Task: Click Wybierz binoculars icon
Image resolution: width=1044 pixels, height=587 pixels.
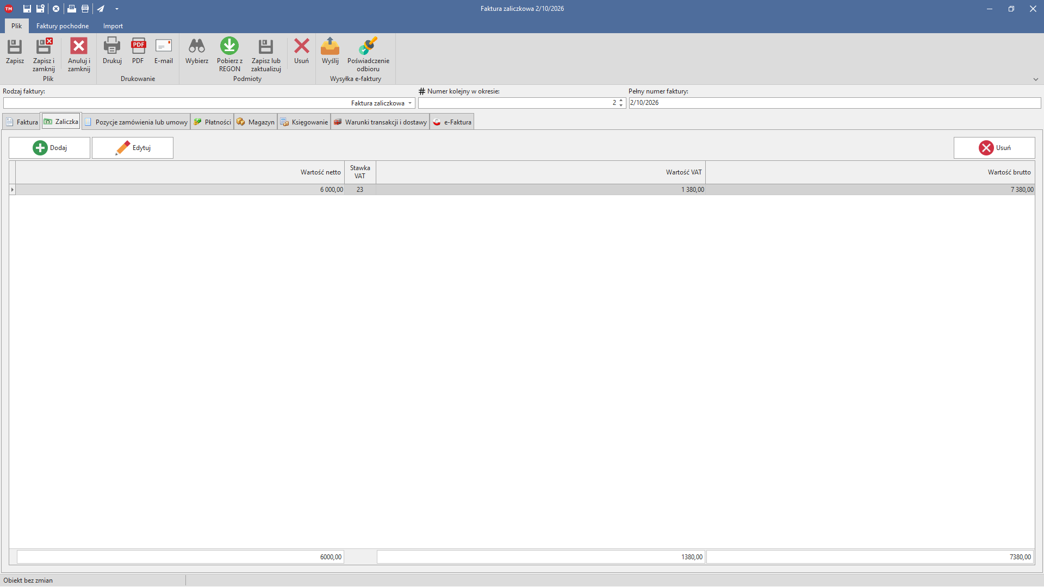Action: click(x=197, y=46)
